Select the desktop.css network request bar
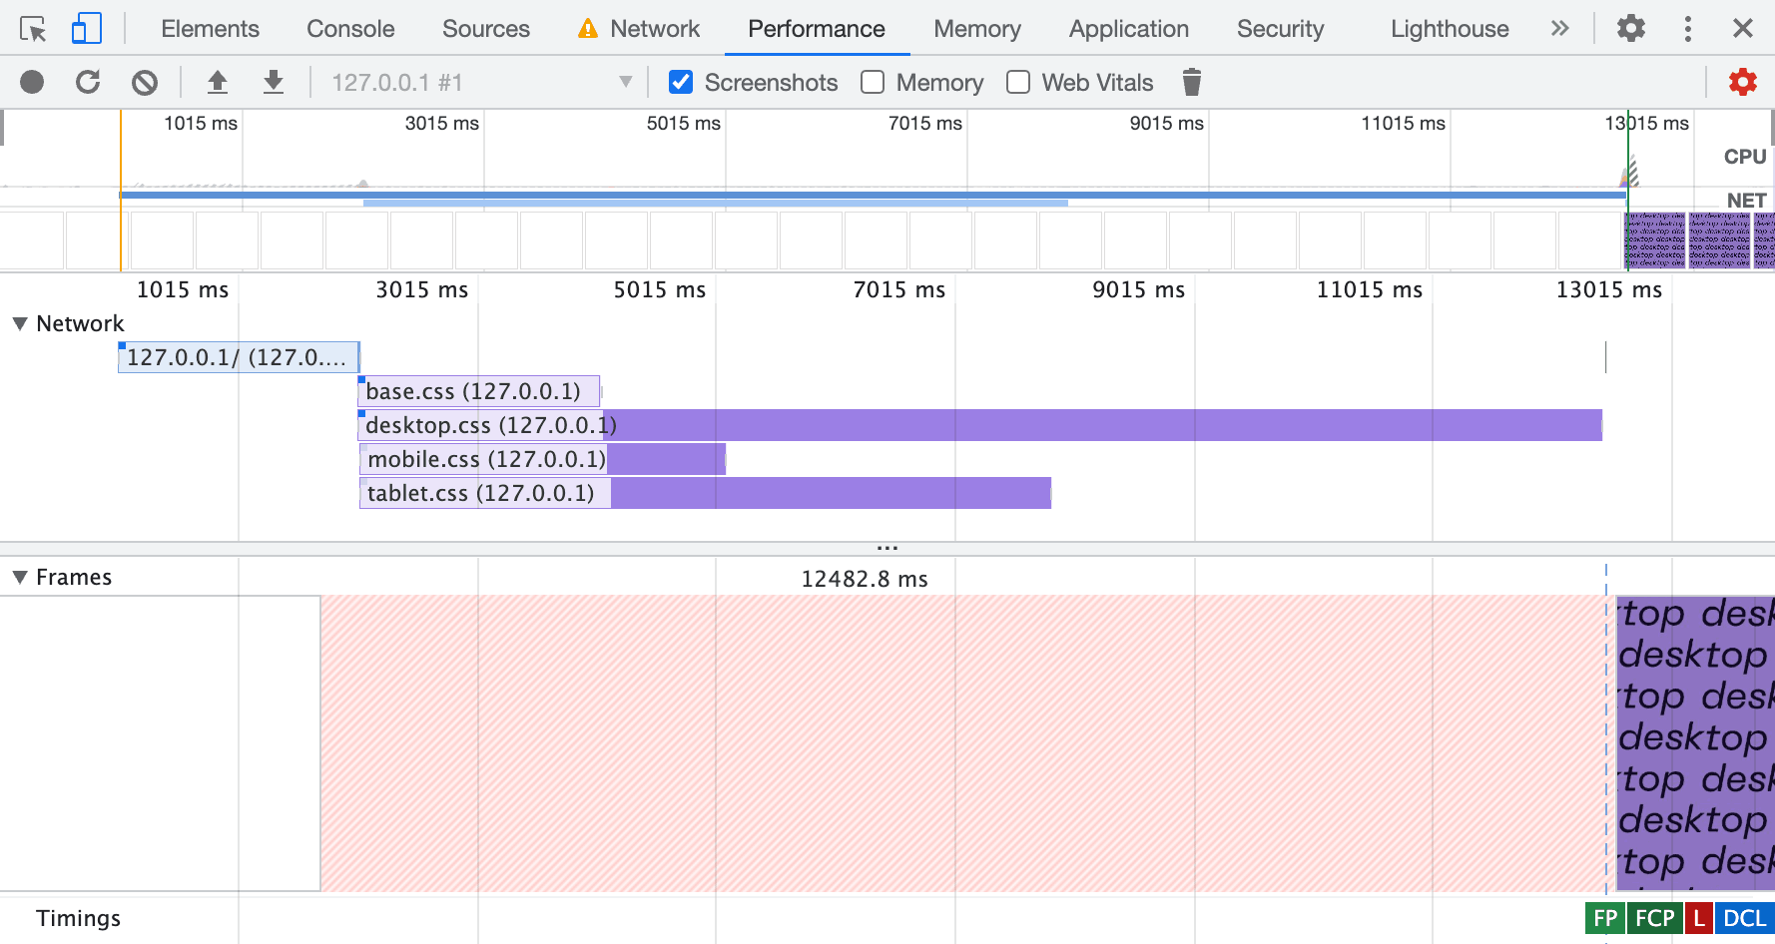Image resolution: width=1775 pixels, height=944 pixels. pos(980,425)
